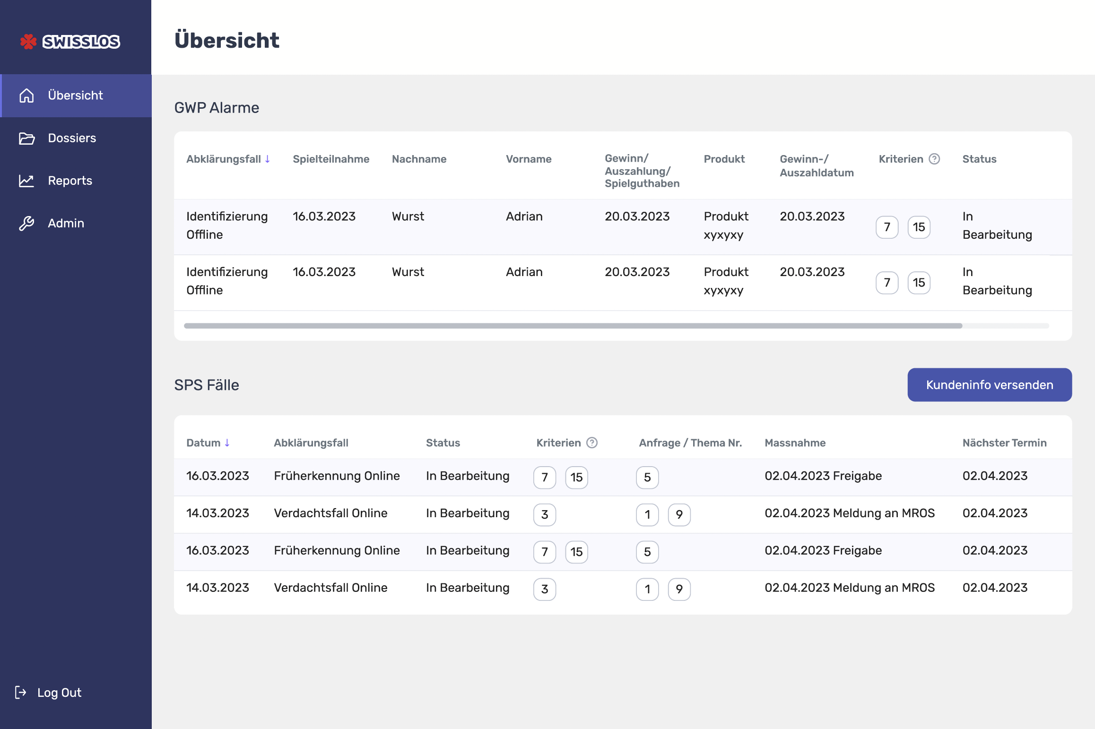The height and width of the screenshot is (729, 1095).
Task: Click criteria badge 3 in last SPS row
Action: click(544, 589)
